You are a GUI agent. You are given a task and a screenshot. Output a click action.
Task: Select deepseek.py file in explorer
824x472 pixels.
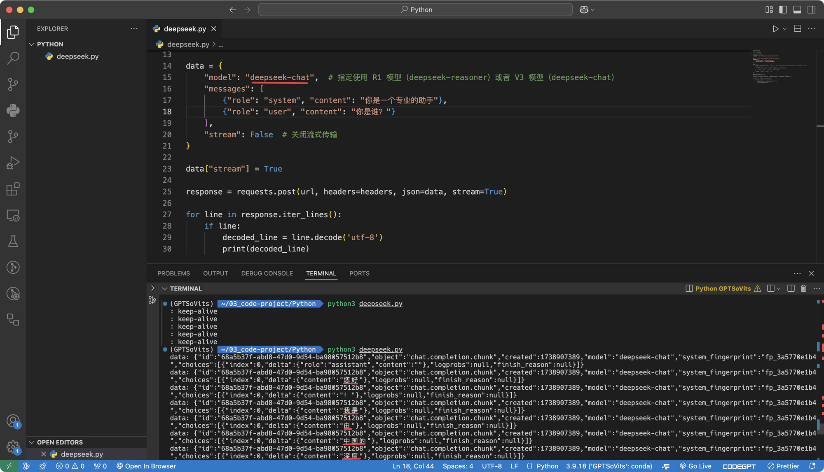[x=77, y=56]
